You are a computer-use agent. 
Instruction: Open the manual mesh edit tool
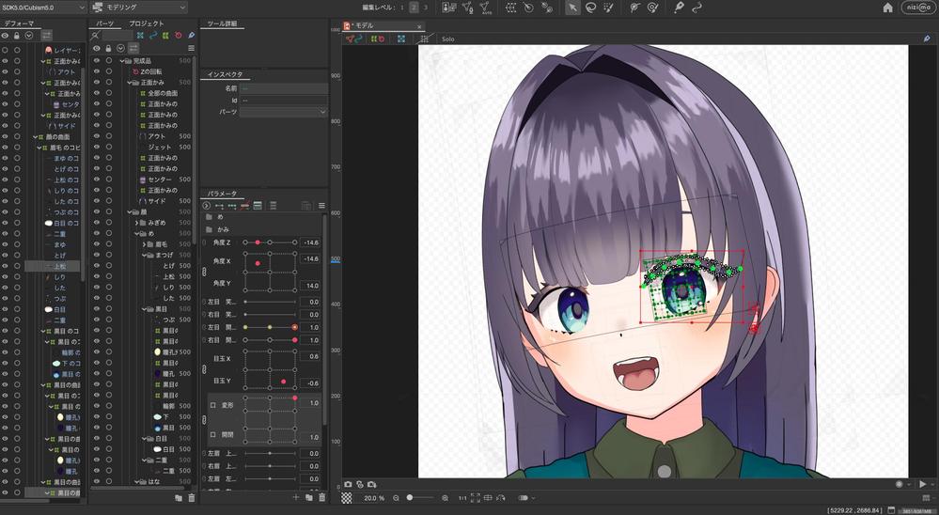pyautogui.click(x=467, y=8)
